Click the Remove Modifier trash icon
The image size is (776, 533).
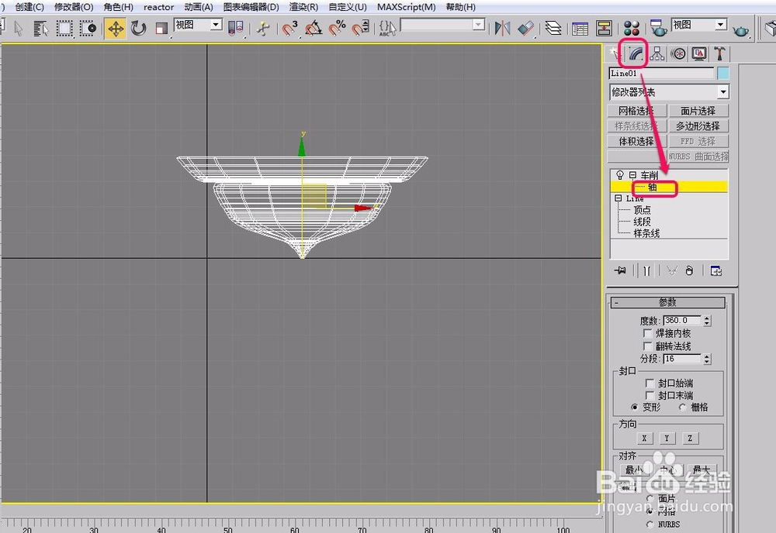[689, 270]
